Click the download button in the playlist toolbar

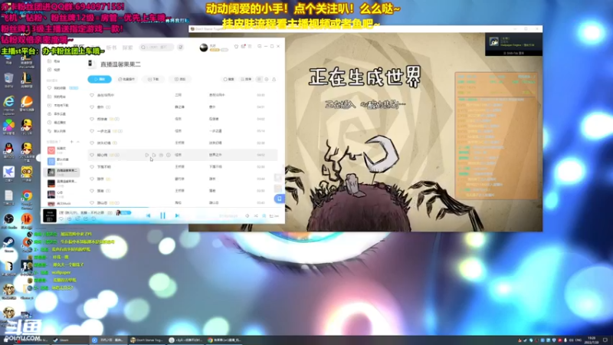tap(153, 80)
